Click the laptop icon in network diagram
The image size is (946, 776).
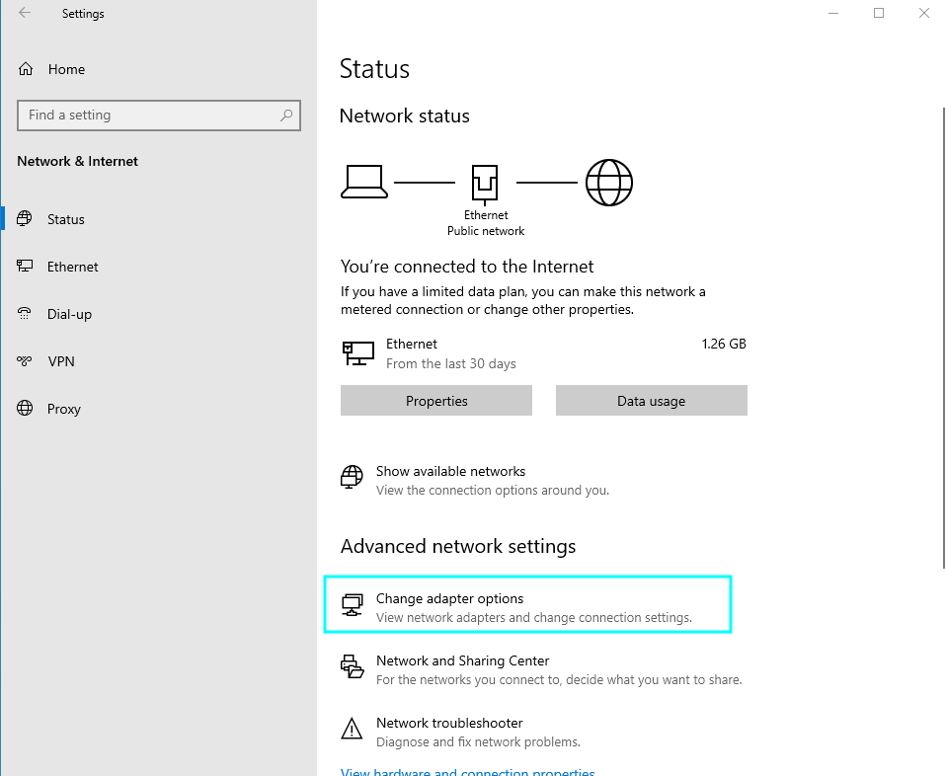(364, 182)
